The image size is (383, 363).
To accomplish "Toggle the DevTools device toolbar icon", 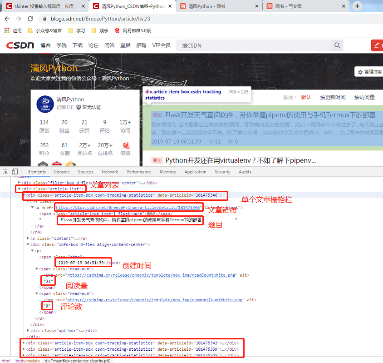I will [15, 172].
